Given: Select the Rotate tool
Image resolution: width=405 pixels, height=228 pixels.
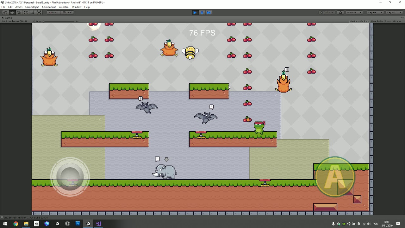Looking at the screenshot, I should pyautogui.click(x=19, y=12).
